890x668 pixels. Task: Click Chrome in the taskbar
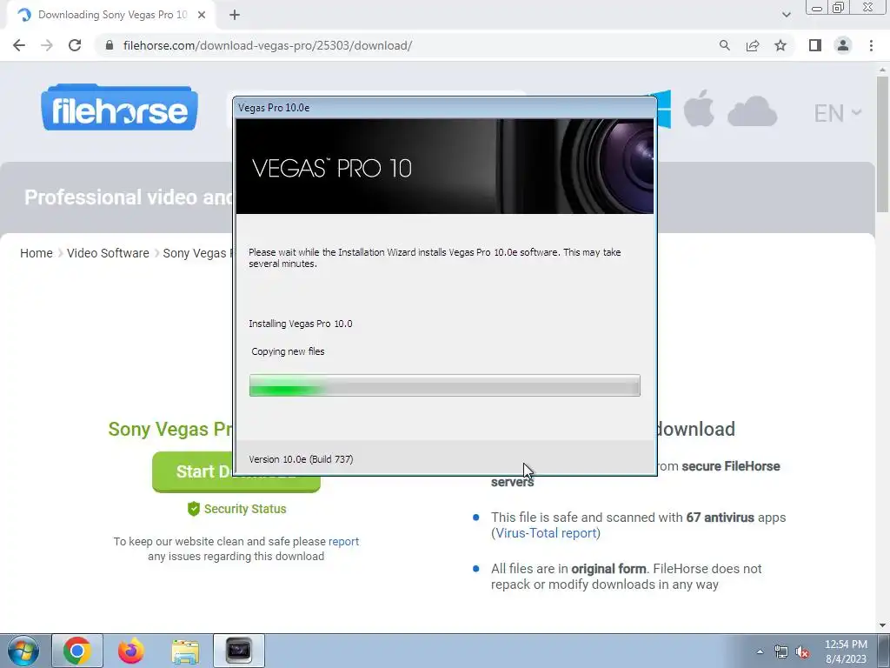(77, 651)
